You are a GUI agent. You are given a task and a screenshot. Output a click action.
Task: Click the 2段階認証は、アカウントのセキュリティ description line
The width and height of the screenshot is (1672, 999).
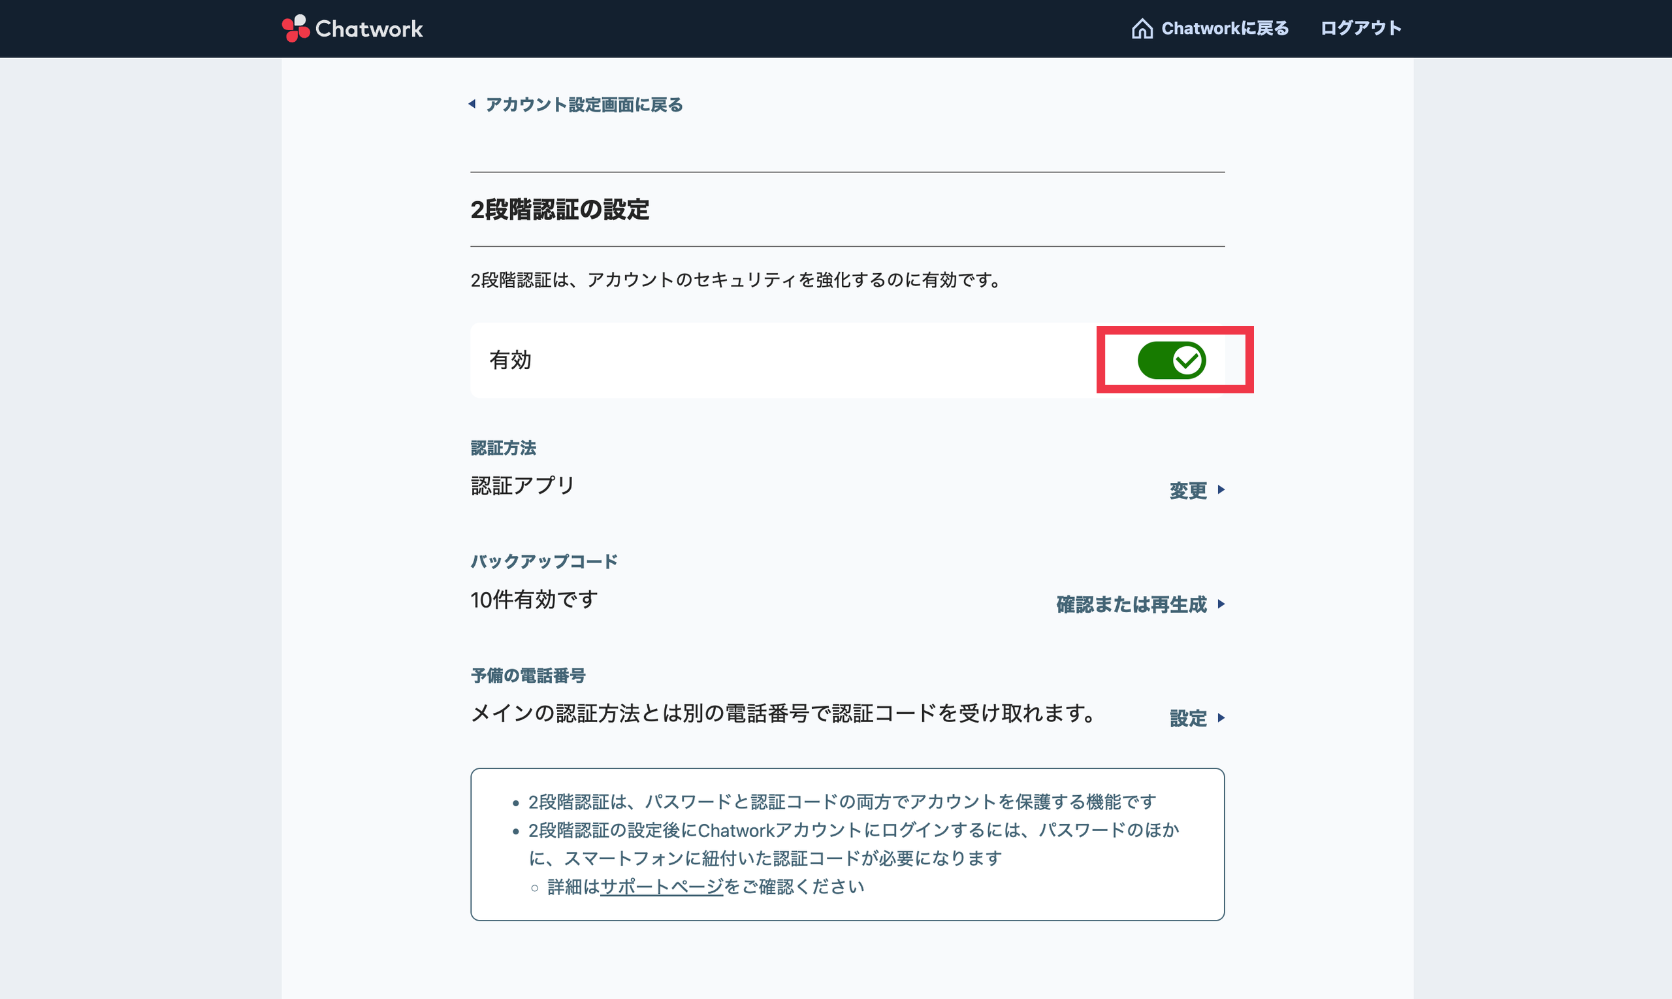pyautogui.click(x=737, y=280)
